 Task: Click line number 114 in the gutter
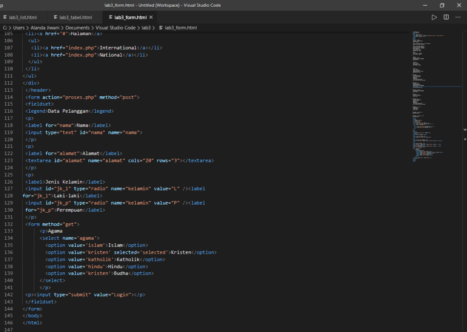(8, 97)
